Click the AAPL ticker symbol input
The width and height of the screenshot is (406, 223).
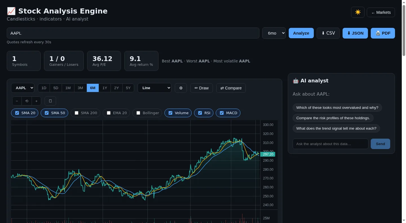pos(133,33)
